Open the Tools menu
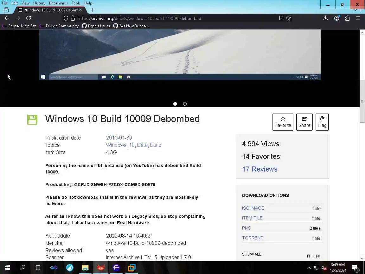 click(76, 3)
